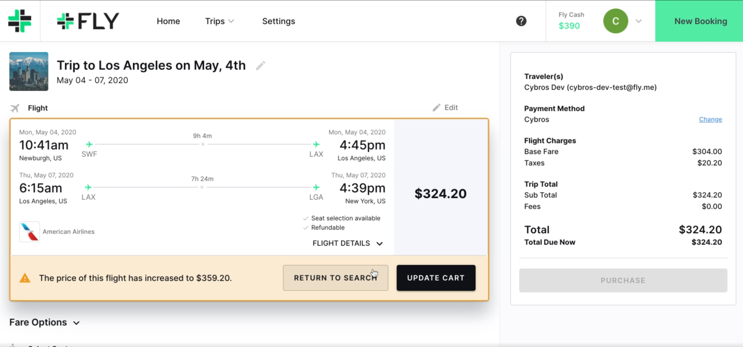The image size is (743, 347).
Task: Expand the Fare Options section
Action: (x=44, y=322)
